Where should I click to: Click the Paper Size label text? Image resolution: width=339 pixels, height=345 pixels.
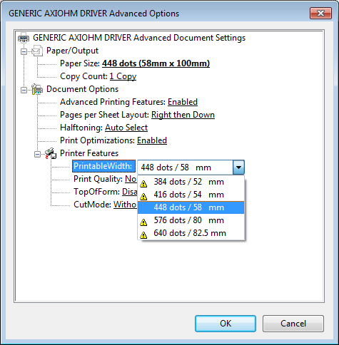click(x=80, y=63)
